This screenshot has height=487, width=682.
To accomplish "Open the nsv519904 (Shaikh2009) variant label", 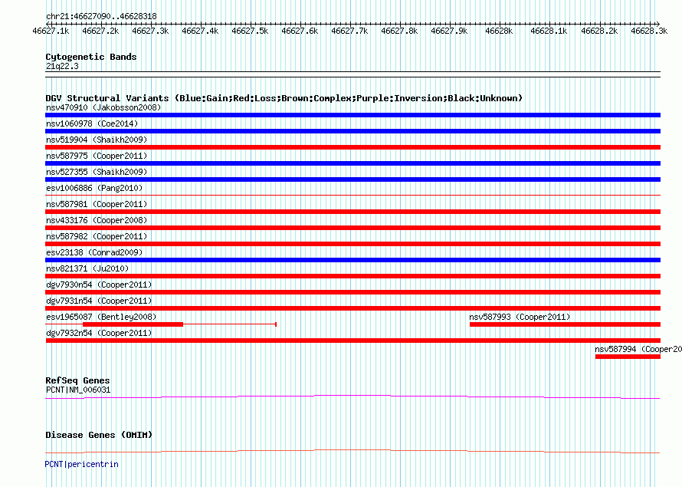I will point(97,140).
